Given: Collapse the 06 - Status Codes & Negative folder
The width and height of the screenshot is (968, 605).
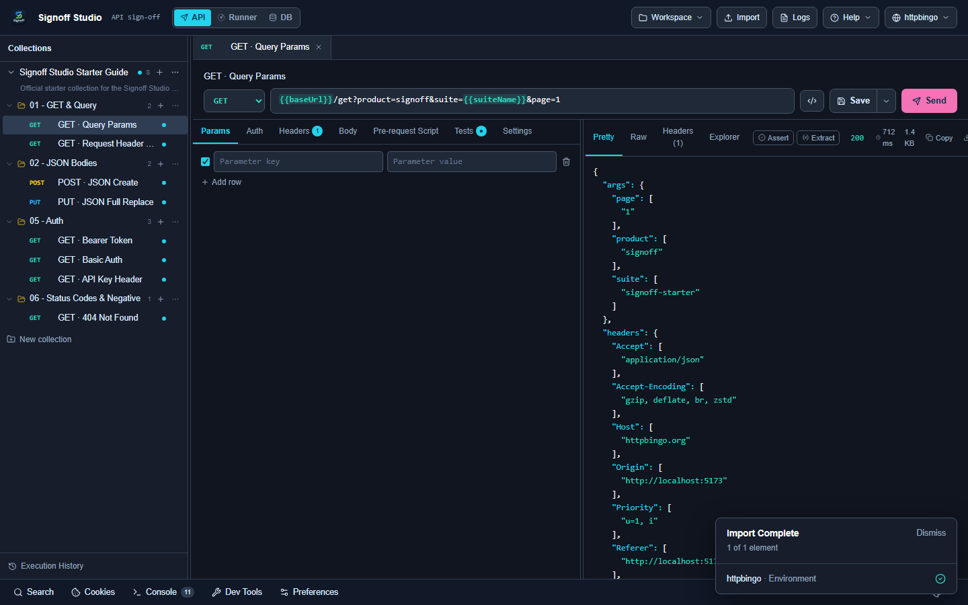Looking at the screenshot, I should click(x=9, y=298).
